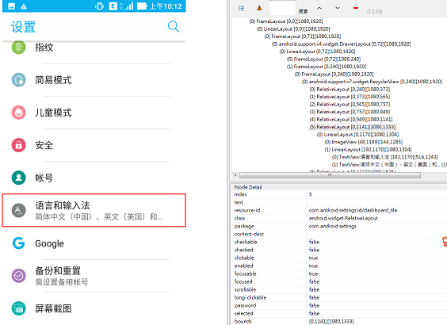Toggle the NAF nodes warning triangle icon
The width and height of the screenshot is (447, 325).
(259, 8)
